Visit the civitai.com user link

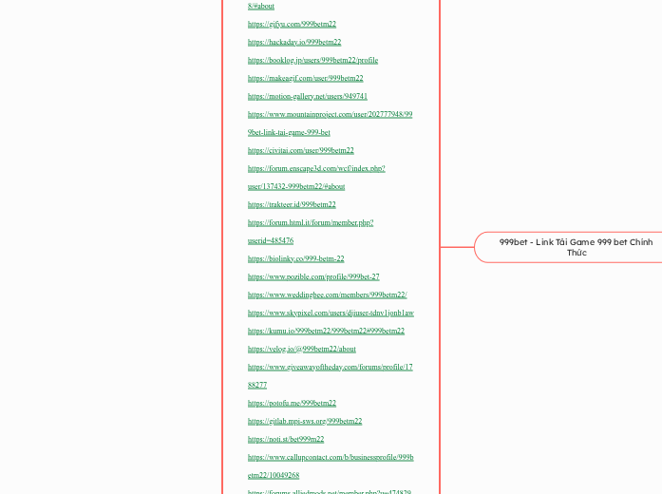coord(300,151)
